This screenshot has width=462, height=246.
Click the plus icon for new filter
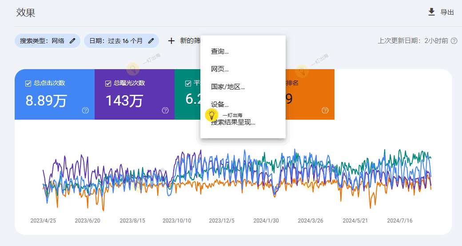(171, 41)
